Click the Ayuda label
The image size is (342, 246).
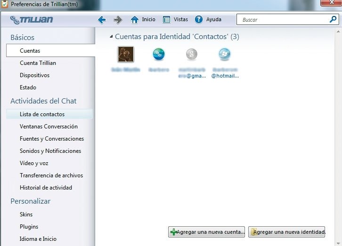[x=214, y=19]
